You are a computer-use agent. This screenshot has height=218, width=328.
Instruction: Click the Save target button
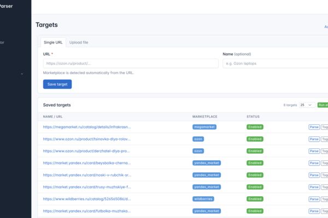(x=57, y=84)
